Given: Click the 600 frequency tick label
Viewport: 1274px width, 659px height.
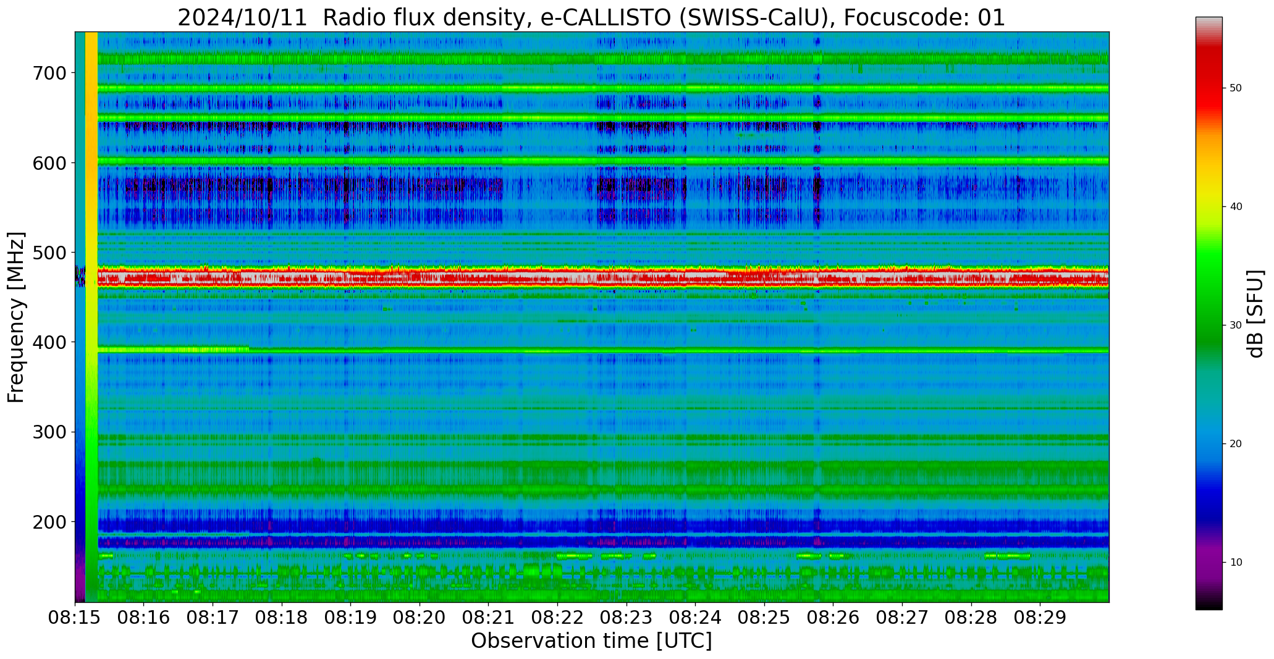Looking at the screenshot, I should 49,162.
